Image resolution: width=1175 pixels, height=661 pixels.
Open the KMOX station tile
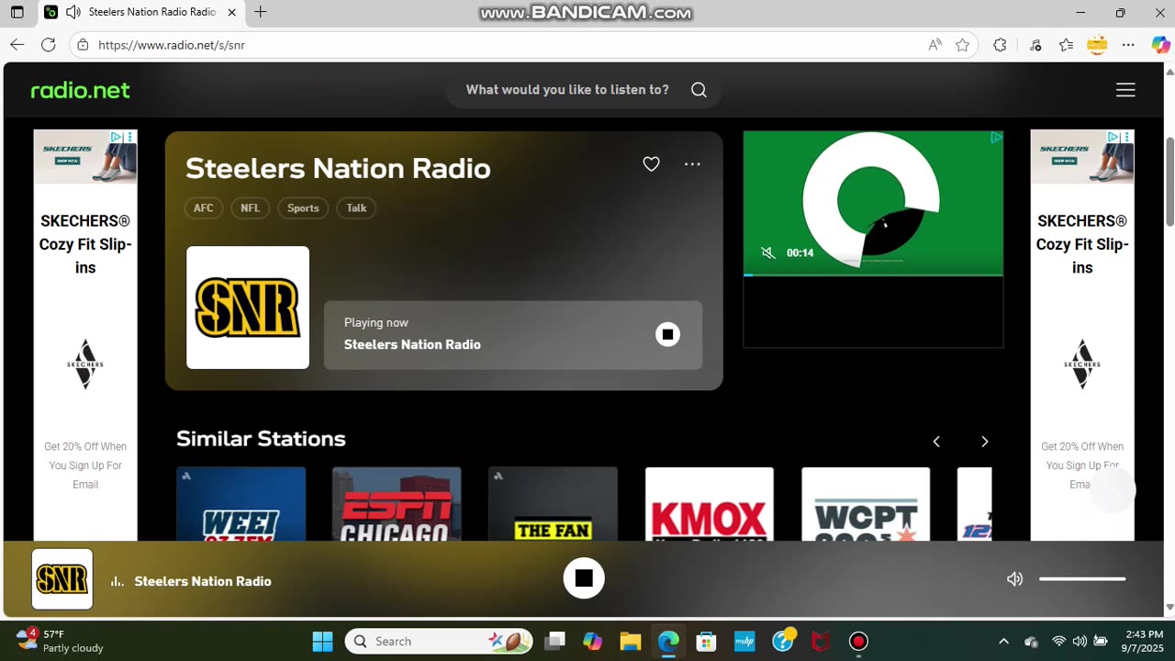tap(710, 504)
